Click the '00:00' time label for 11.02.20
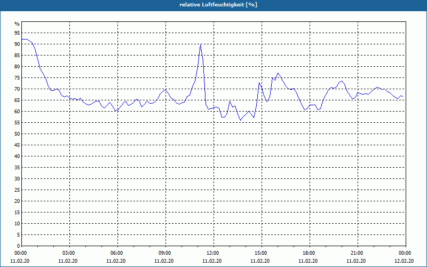 20,253
